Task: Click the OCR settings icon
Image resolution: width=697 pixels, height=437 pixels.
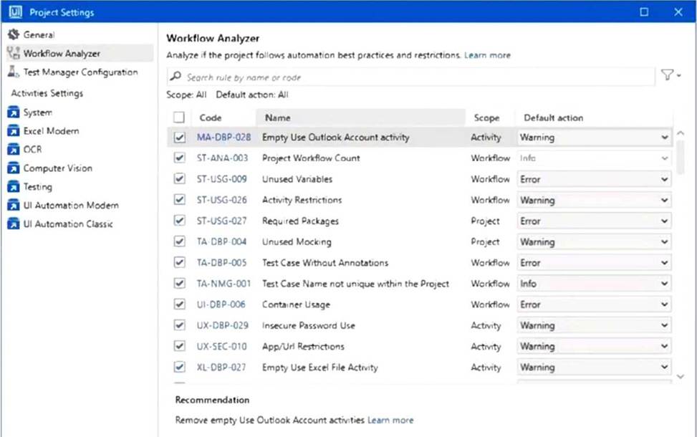Action: (x=14, y=150)
